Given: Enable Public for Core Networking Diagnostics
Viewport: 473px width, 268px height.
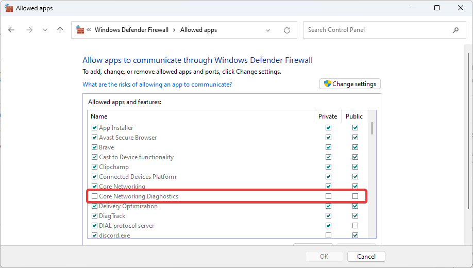Looking at the screenshot, I should click(x=356, y=196).
